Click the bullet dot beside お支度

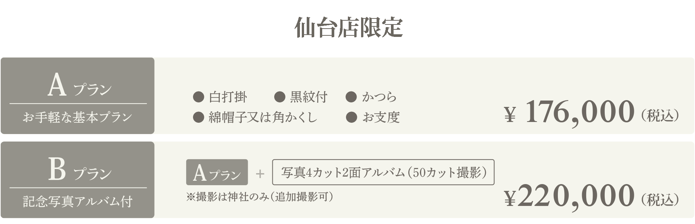coord(351,117)
